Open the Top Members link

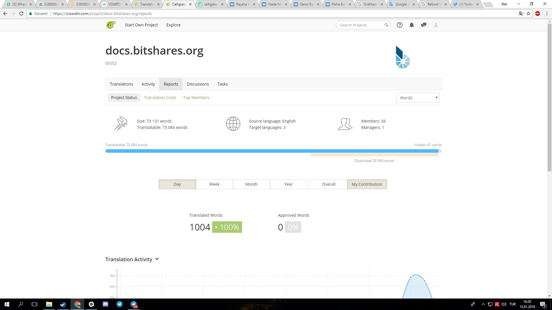click(x=196, y=98)
